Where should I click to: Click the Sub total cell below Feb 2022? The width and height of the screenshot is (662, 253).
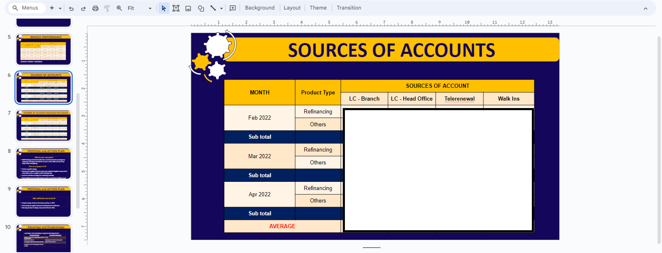pyautogui.click(x=259, y=137)
